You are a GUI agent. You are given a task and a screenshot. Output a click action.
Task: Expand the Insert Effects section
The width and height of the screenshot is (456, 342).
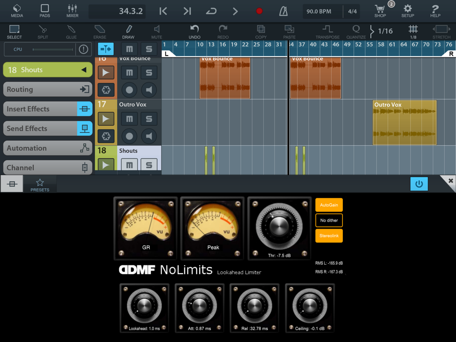click(48, 109)
